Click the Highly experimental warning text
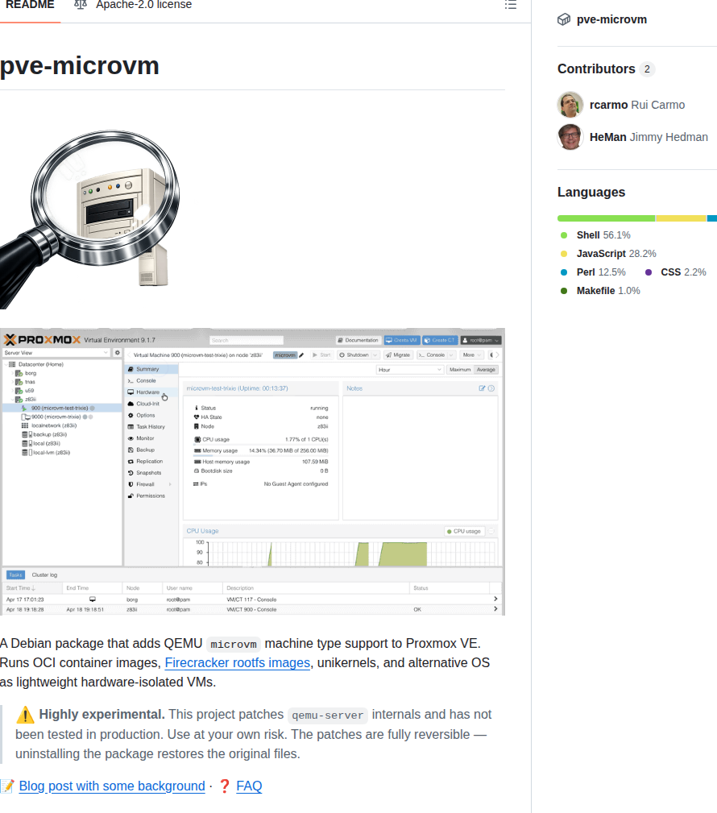The image size is (717, 813). pos(102,715)
